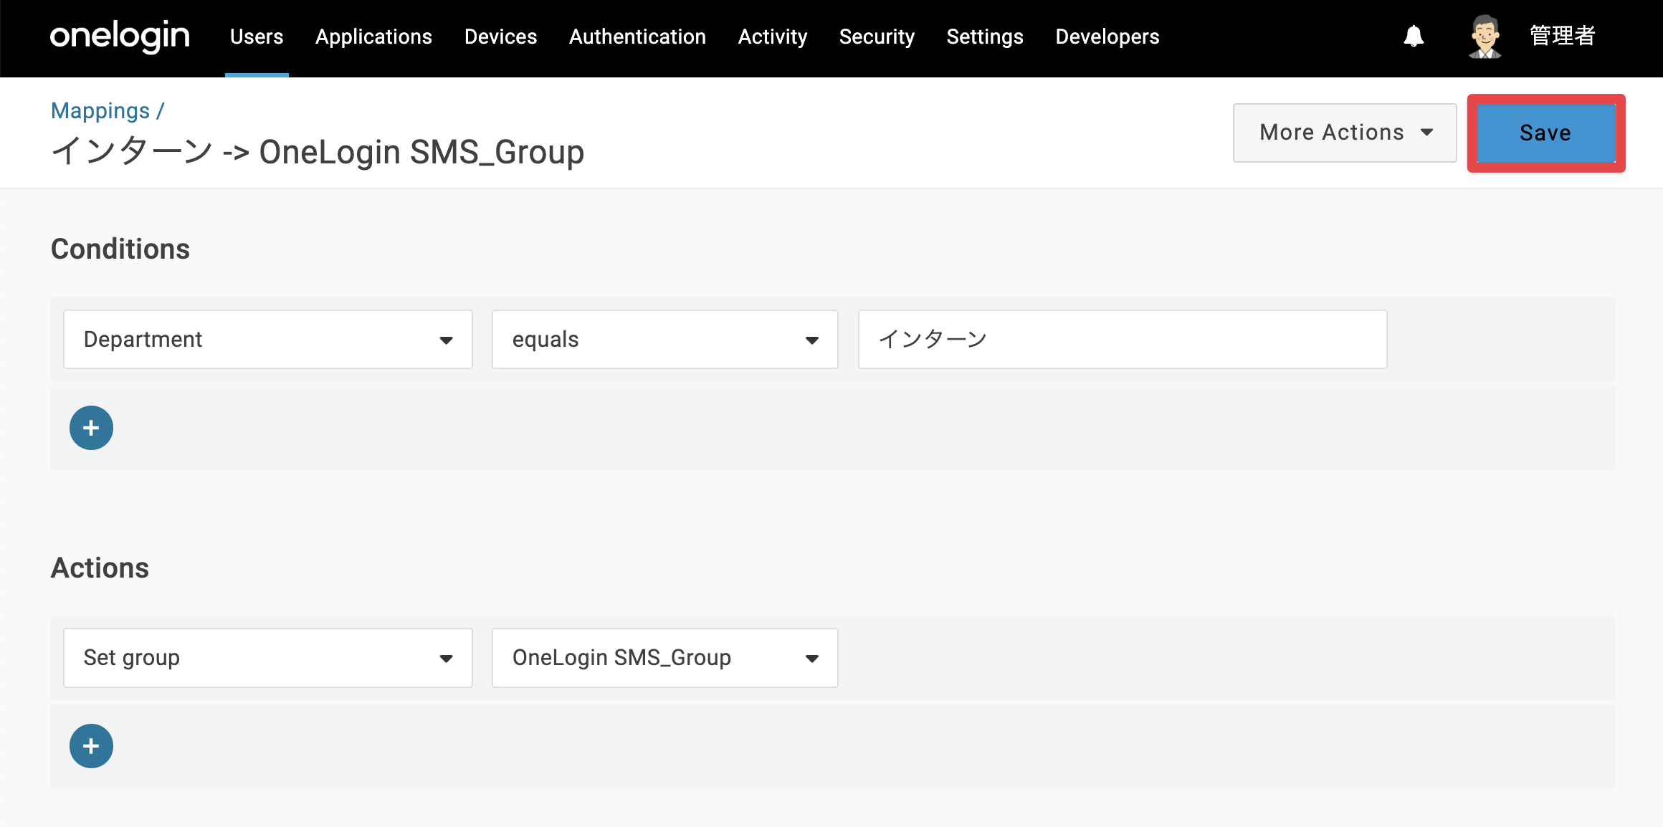Open the Activity menu
1663x827 pixels.
[x=773, y=37]
